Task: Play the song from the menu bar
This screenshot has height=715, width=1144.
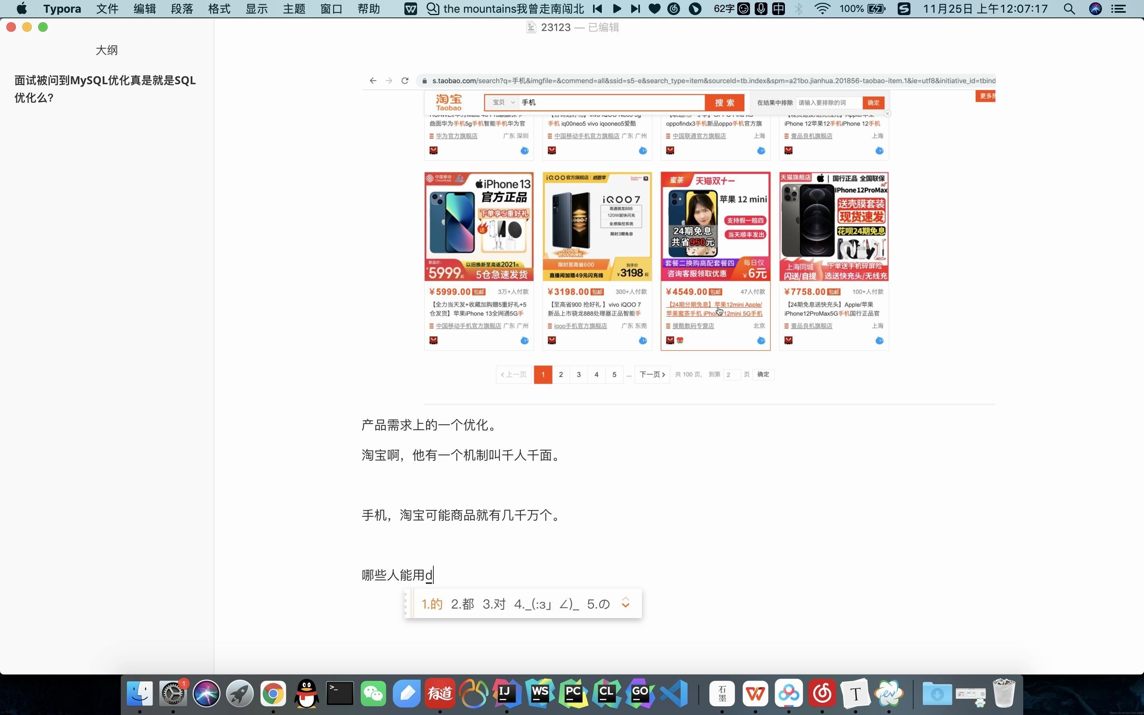Action: [x=617, y=8]
